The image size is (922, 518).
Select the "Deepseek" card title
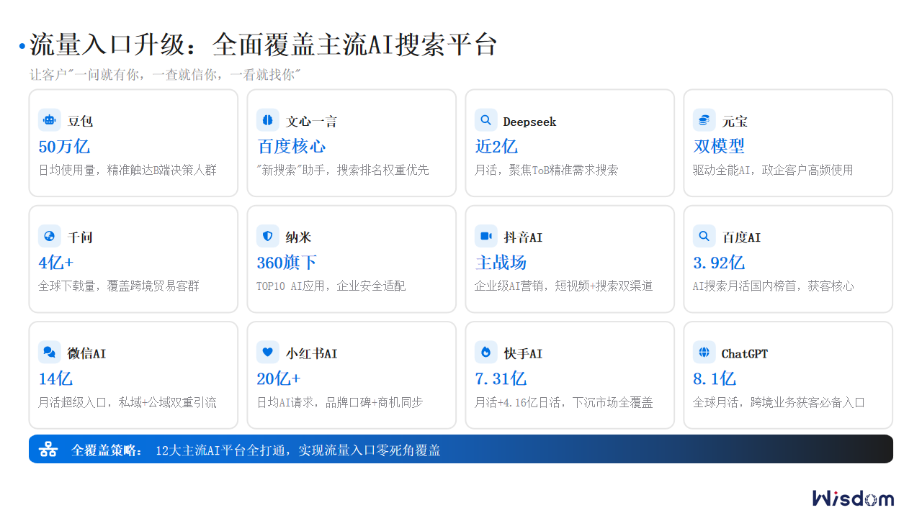click(x=529, y=122)
